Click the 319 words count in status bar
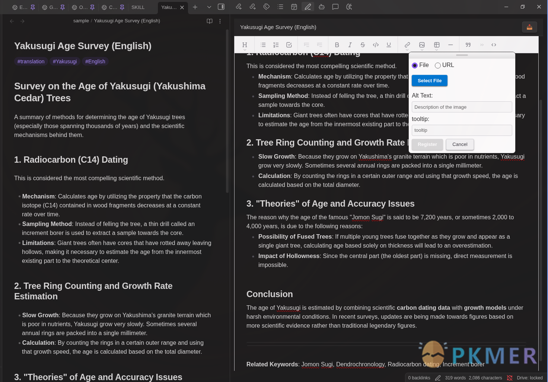The height and width of the screenshot is (382, 548). point(455,378)
